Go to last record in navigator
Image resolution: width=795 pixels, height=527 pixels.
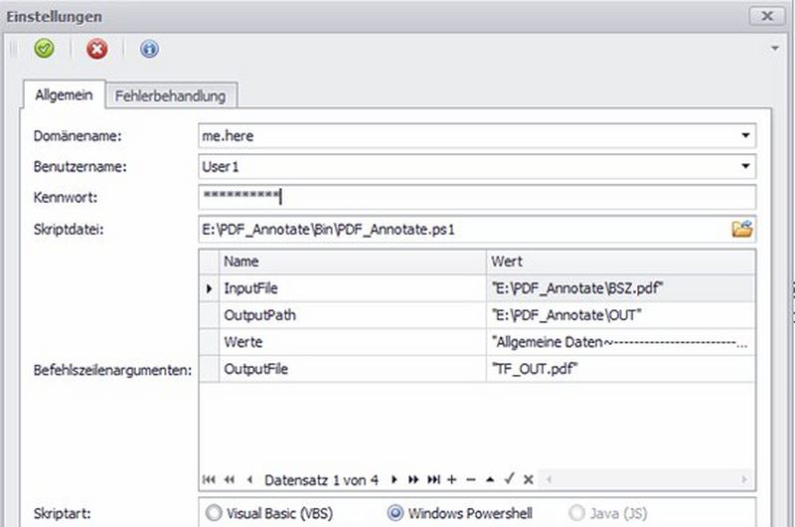433,479
